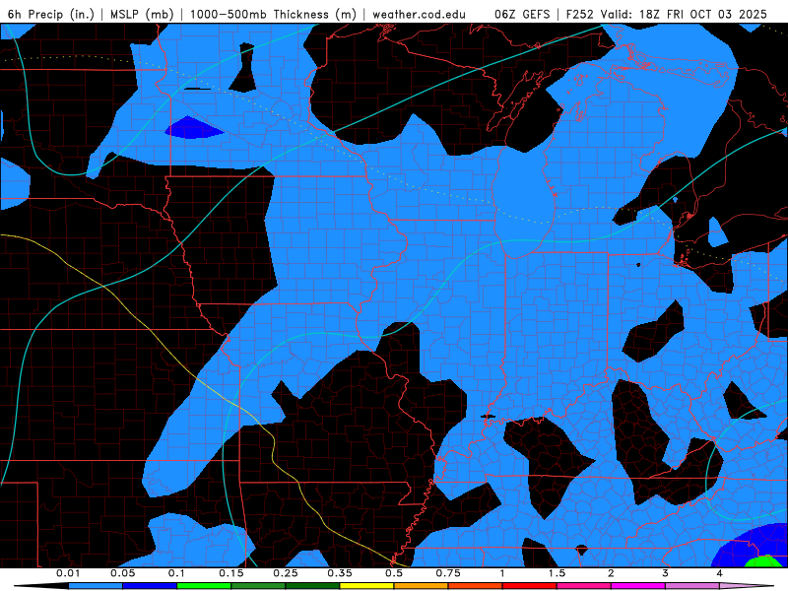The height and width of the screenshot is (591, 788).
Task: Click the "0.25" legend value
Action: pyautogui.click(x=286, y=573)
